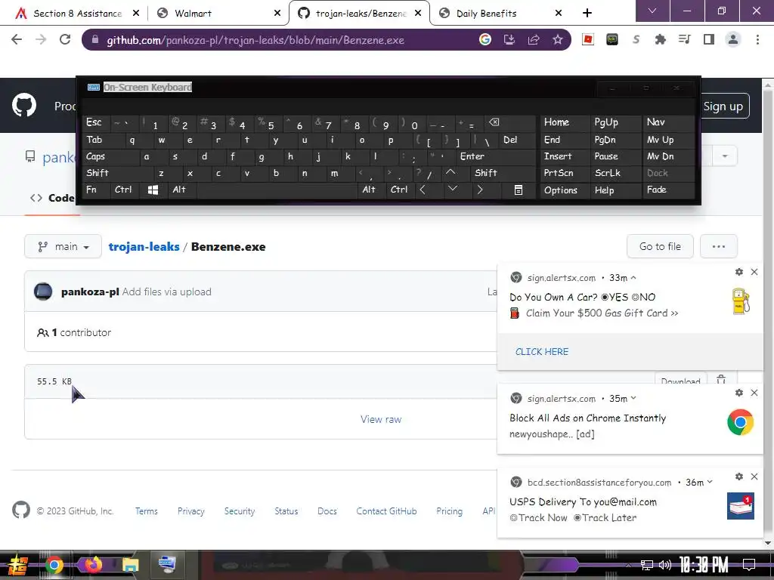The height and width of the screenshot is (580, 774).
Task: Click the trojan-leaks breadcrumb link
Action: tap(144, 247)
